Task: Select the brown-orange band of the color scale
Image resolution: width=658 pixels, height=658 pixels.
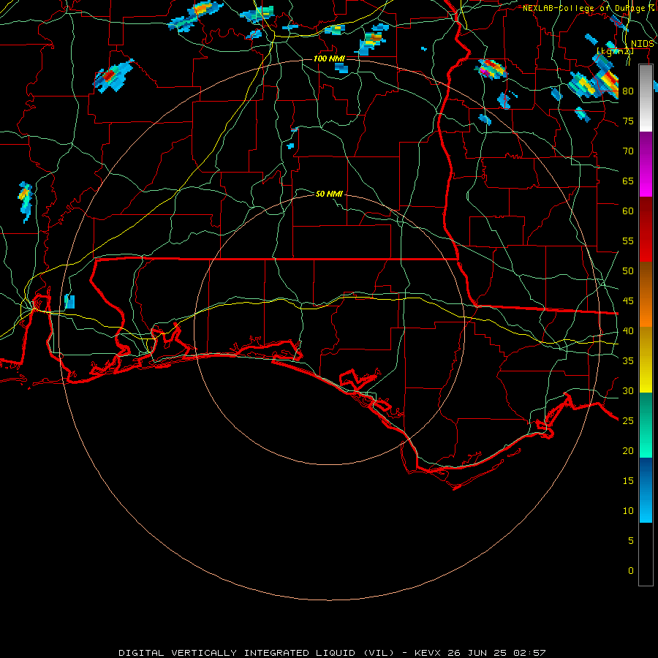Action: (x=646, y=295)
